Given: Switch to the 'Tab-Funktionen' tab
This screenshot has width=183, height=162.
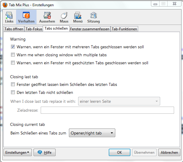Looking at the screenshot, I should coord(124,29).
